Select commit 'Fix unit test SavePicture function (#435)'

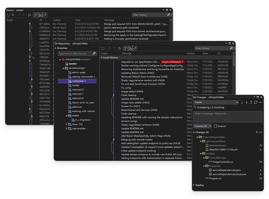143,84
